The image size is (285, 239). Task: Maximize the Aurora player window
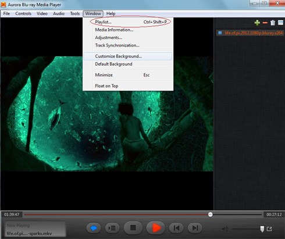click(265, 3)
